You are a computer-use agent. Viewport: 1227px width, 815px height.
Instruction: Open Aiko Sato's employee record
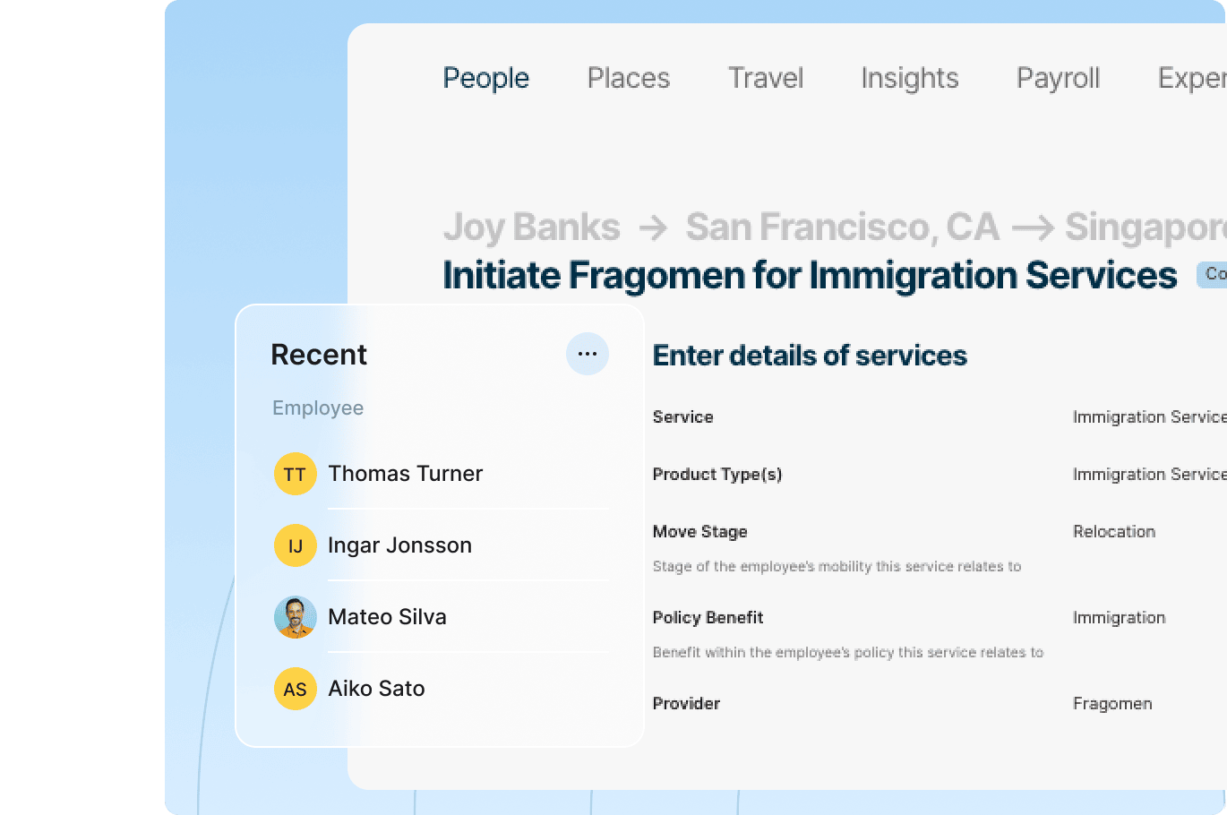376,689
